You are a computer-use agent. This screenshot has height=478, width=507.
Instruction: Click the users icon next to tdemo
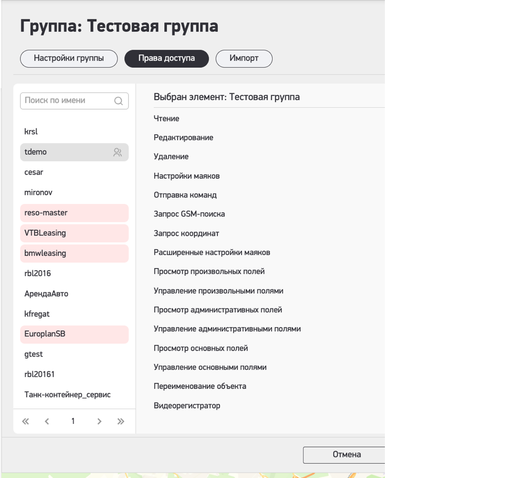tap(117, 153)
